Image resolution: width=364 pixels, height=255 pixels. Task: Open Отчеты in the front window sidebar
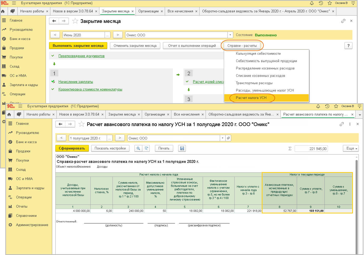pyautogui.click(x=22, y=206)
